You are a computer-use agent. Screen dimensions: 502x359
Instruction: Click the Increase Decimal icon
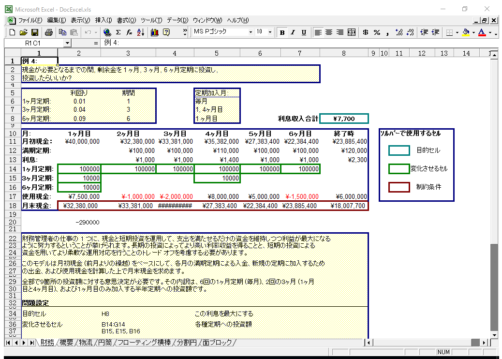399,32
